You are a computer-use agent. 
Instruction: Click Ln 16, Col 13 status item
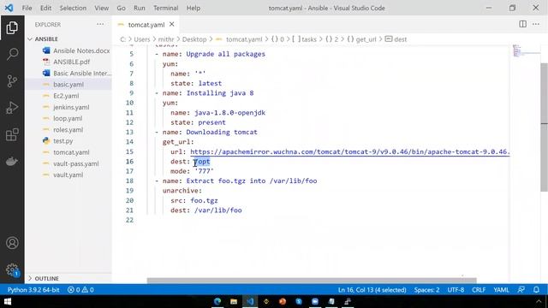[x=372, y=290]
